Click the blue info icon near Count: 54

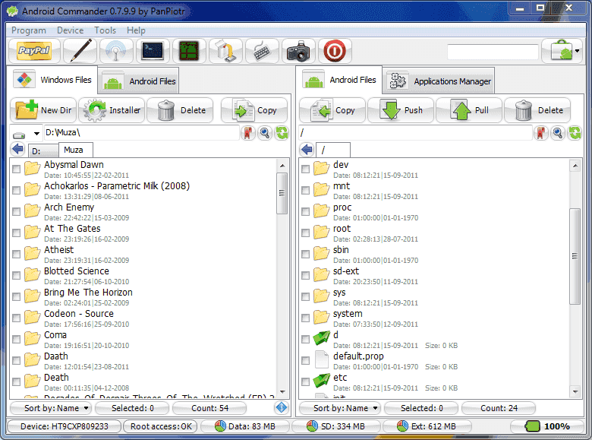[x=282, y=407]
